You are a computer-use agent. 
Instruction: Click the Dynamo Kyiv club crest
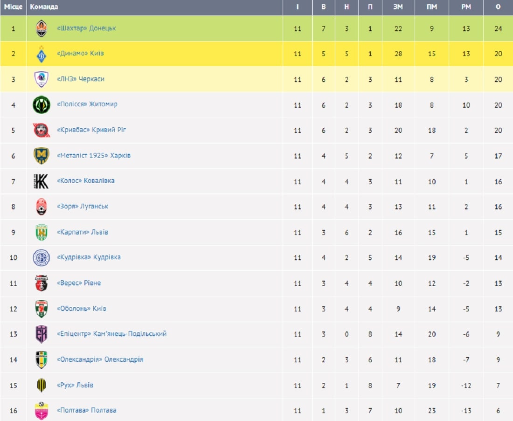[41, 54]
